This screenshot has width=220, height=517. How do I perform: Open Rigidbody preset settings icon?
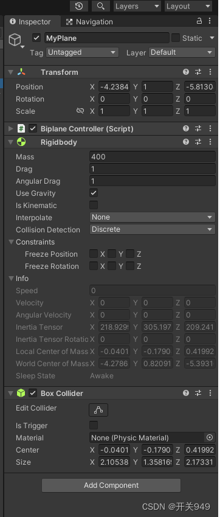coord(198,142)
